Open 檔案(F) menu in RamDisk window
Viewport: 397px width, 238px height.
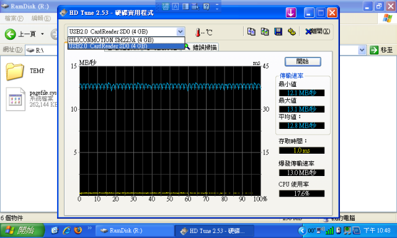point(14,18)
